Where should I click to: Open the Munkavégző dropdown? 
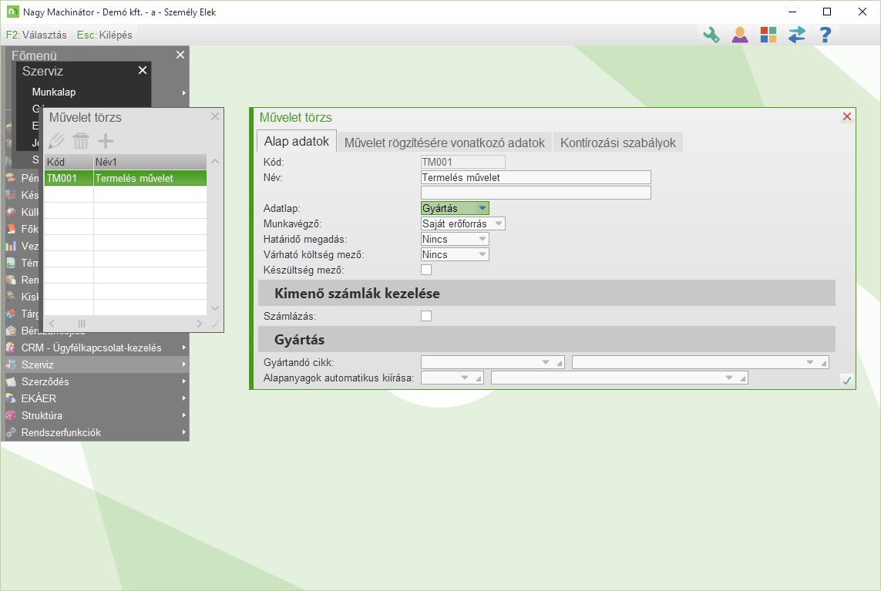(x=463, y=223)
